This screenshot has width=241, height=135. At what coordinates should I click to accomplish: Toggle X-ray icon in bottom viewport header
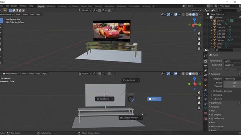(x=183, y=74)
